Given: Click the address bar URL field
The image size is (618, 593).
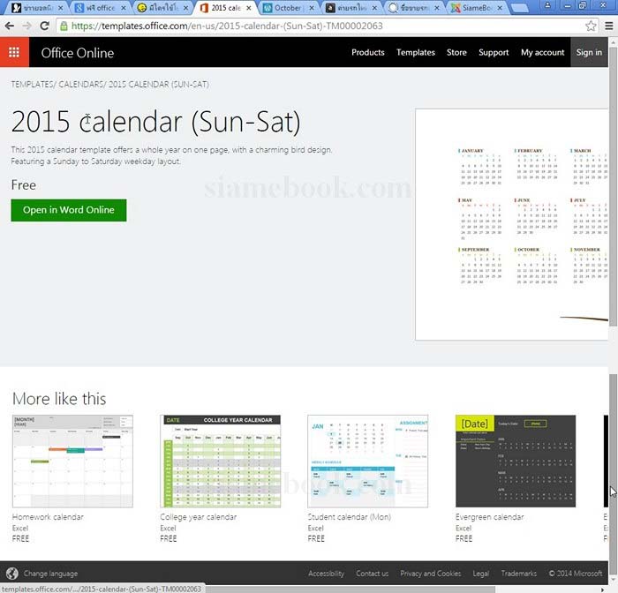Looking at the screenshot, I should (326, 26).
